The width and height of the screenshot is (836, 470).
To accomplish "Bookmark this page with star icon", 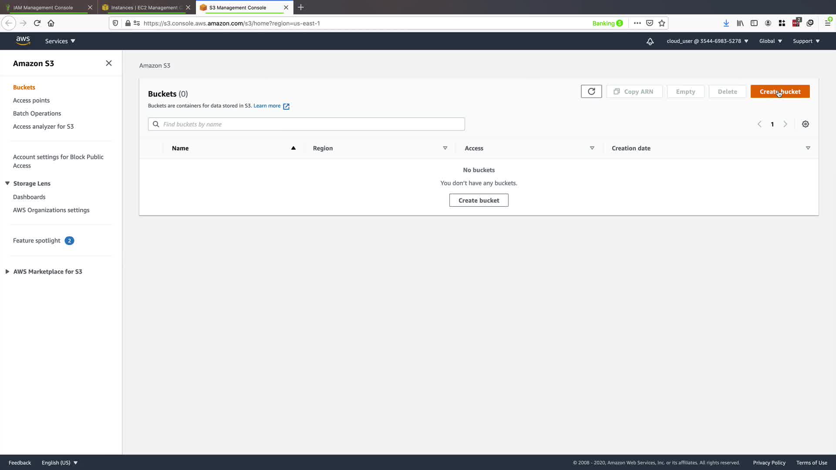I will click(x=662, y=23).
